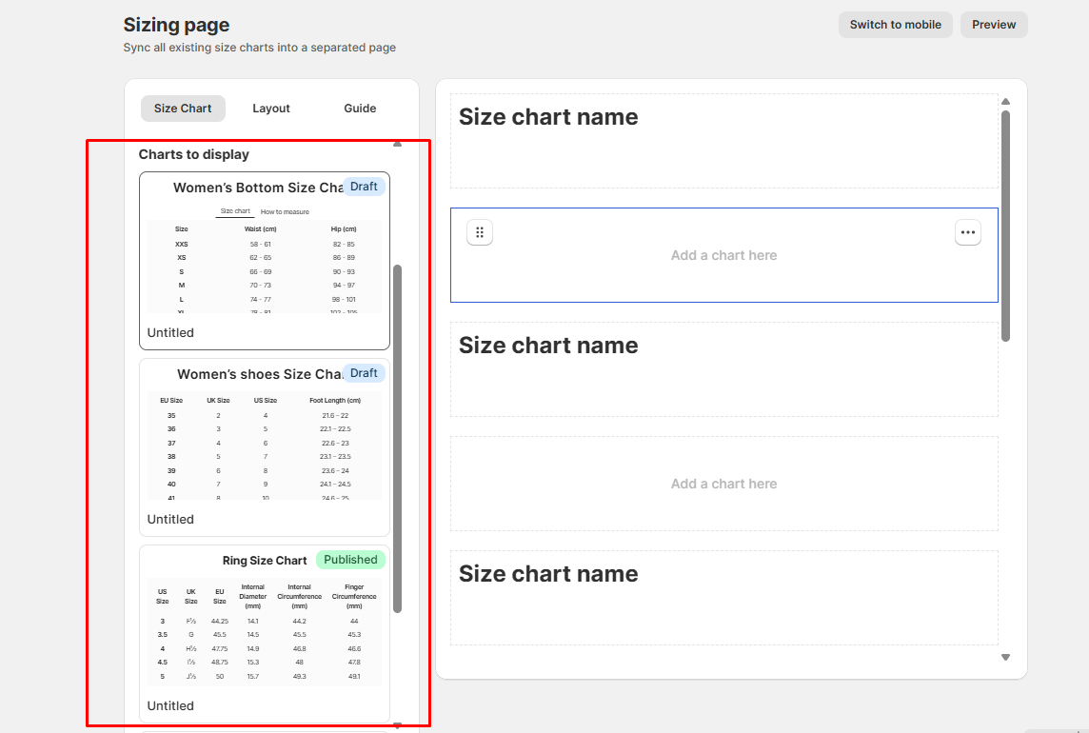Click the down arrow of the charts list scrollbar

tap(397, 725)
